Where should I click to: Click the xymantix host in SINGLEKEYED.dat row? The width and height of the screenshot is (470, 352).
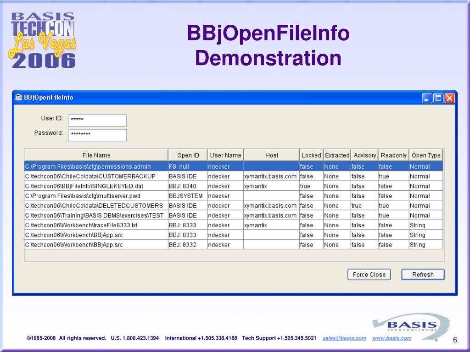[x=271, y=186]
